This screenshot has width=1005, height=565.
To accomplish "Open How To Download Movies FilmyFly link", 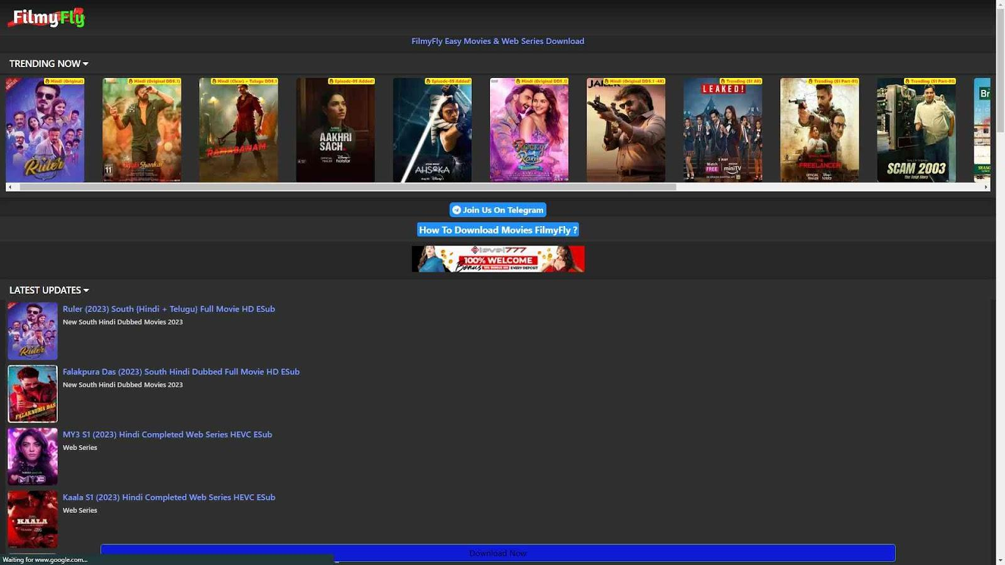I will click(498, 230).
